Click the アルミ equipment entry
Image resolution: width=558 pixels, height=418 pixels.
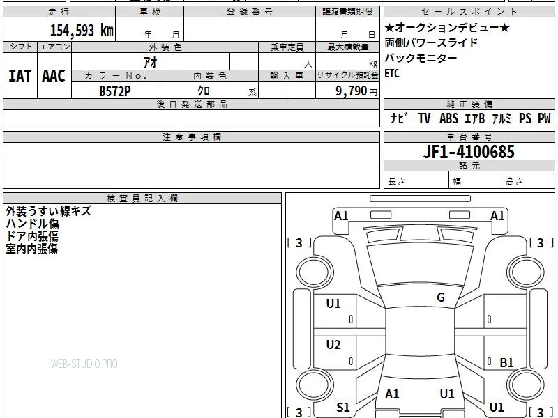502,118
